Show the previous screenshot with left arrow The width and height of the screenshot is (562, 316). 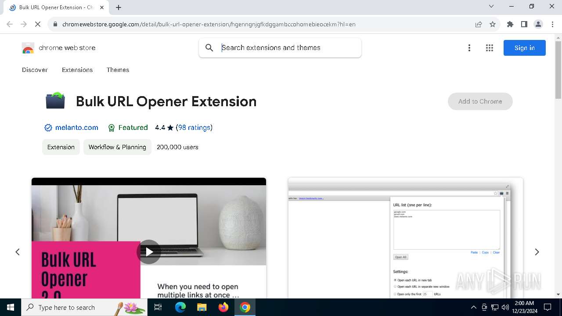pos(18,252)
